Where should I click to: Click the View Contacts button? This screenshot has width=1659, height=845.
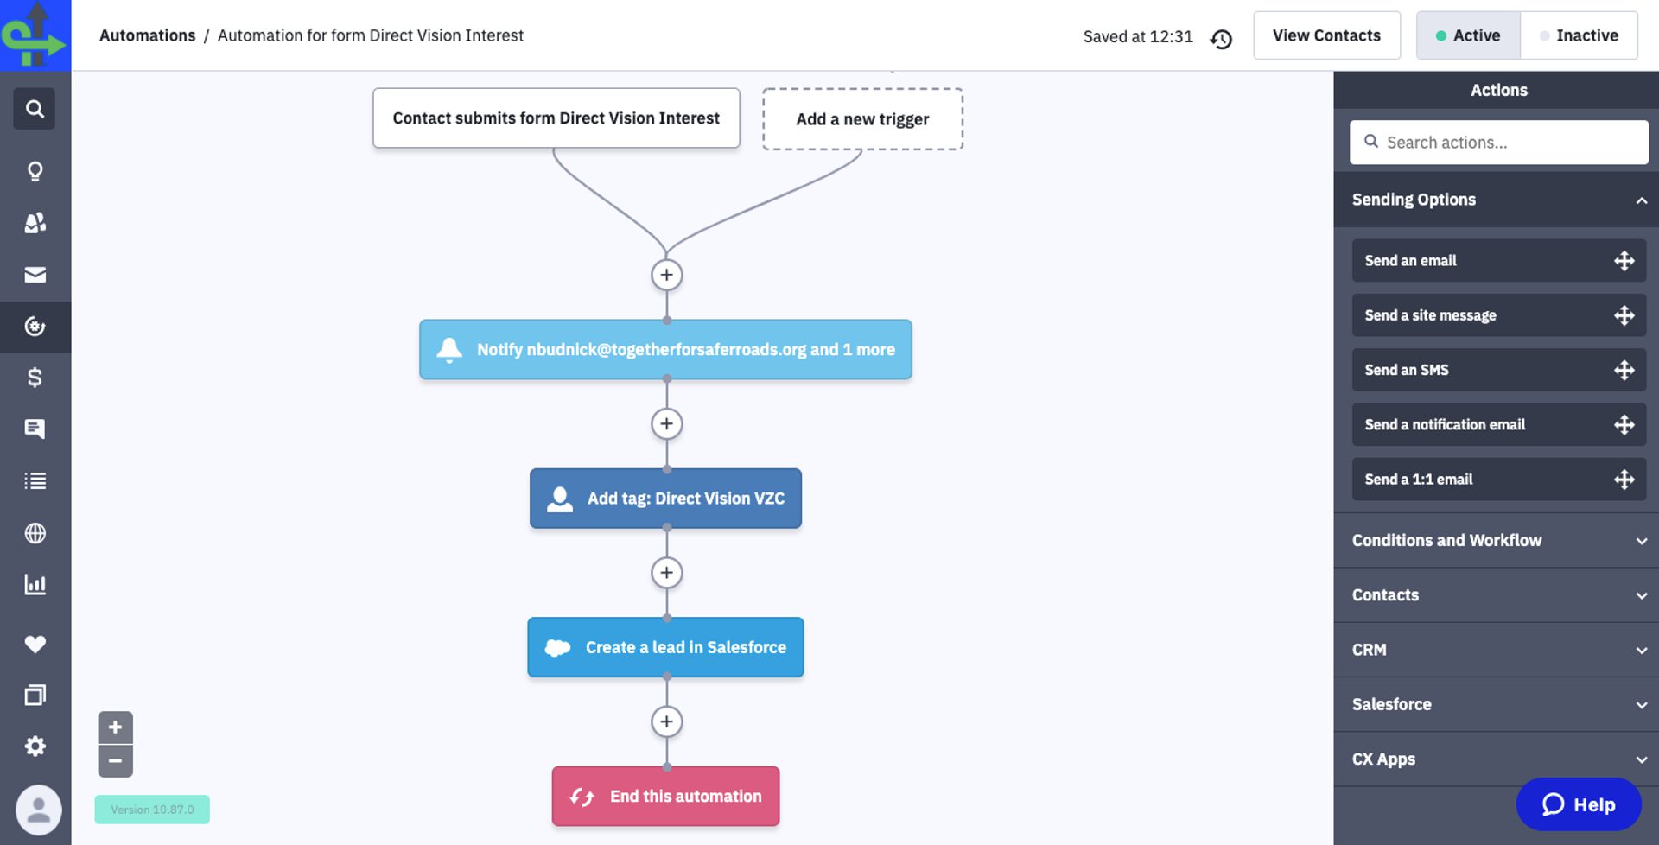pos(1326,35)
